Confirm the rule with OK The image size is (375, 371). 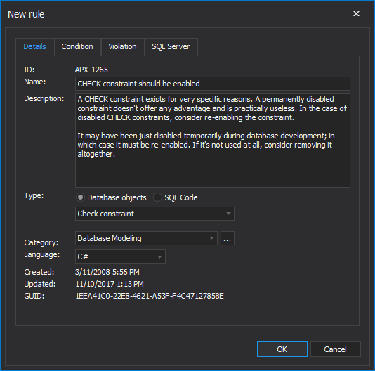pyautogui.click(x=282, y=349)
